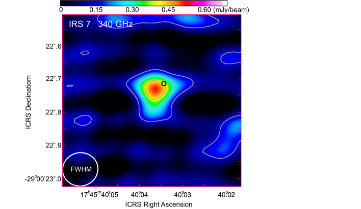Click the 'IRS 7 340 GHz' title label

pos(101,24)
